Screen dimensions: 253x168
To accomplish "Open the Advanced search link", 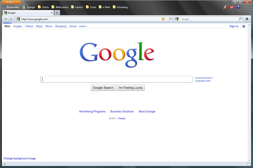I will pos(204,78).
